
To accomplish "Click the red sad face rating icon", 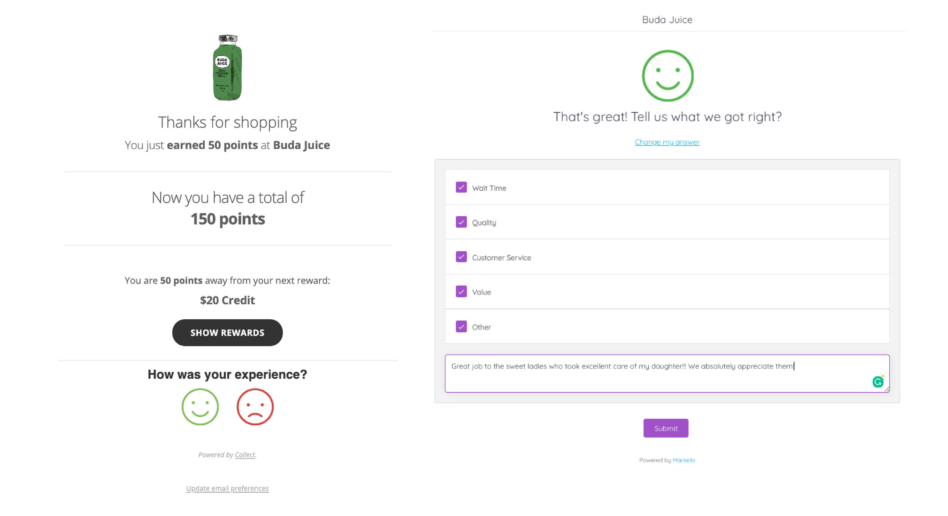I will [255, 406].
